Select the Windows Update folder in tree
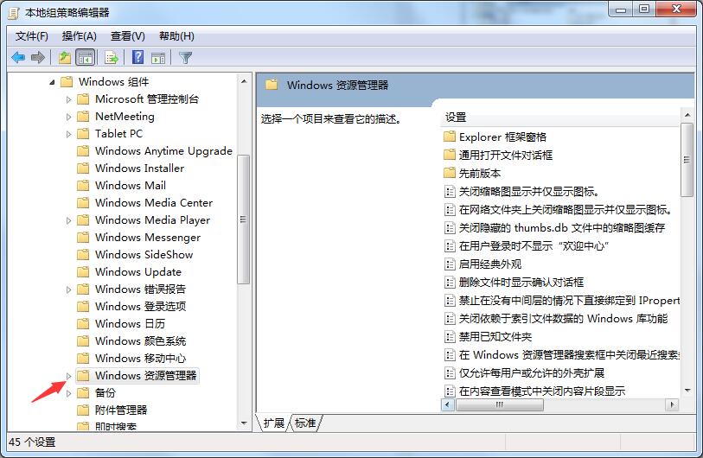Screen dimensions: 703x458 click(x=137, y=271)
